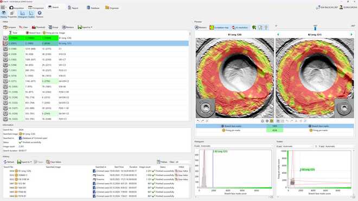Click the rotate right icon below left preview
358x201 pixels.
pos(202,121)
